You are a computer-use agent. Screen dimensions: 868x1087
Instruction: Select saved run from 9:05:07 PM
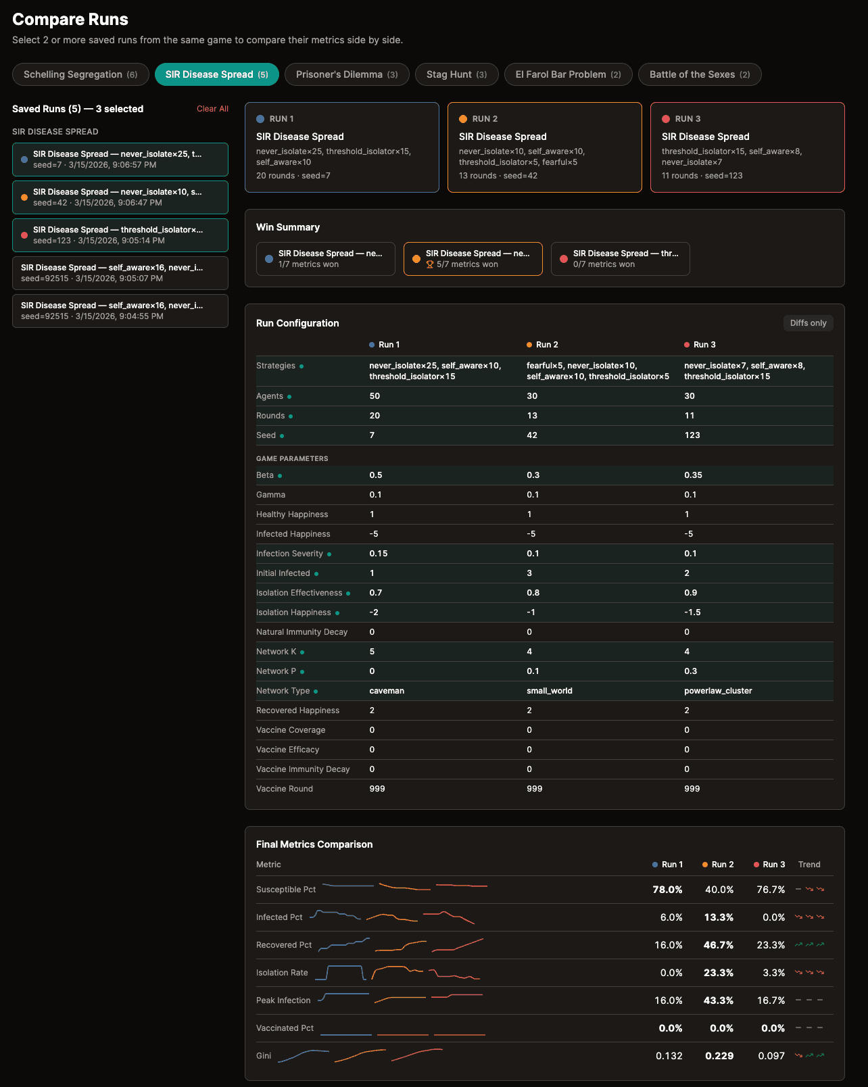tap(120, 273)
